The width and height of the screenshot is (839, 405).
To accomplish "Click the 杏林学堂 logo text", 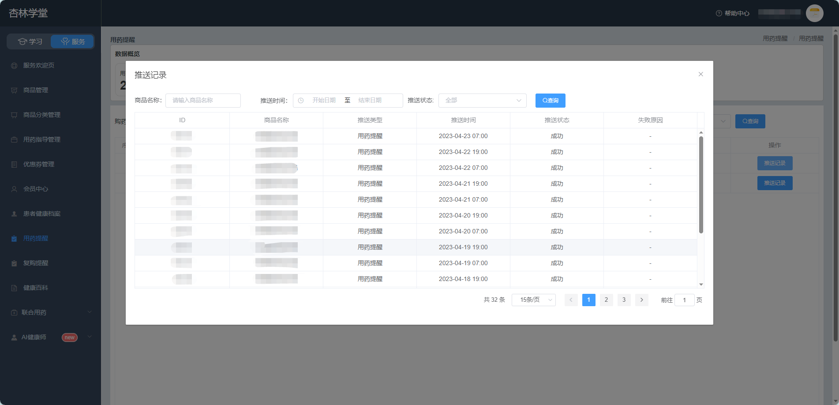I will pyautogui.click(x=28, y=13).
